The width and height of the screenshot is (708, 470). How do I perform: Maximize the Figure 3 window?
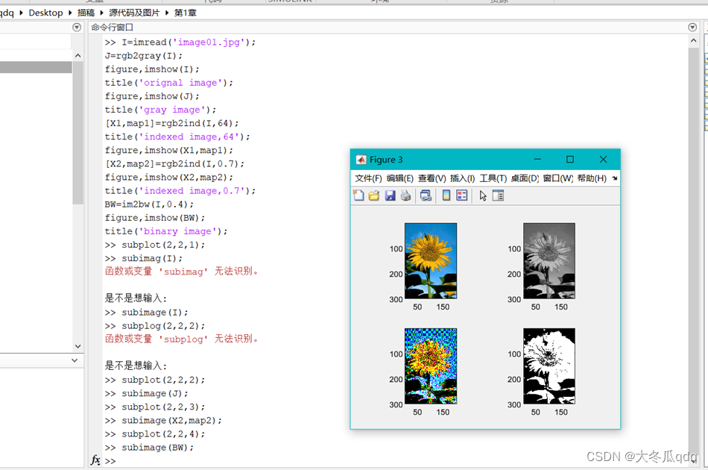[x=570, y=160]
